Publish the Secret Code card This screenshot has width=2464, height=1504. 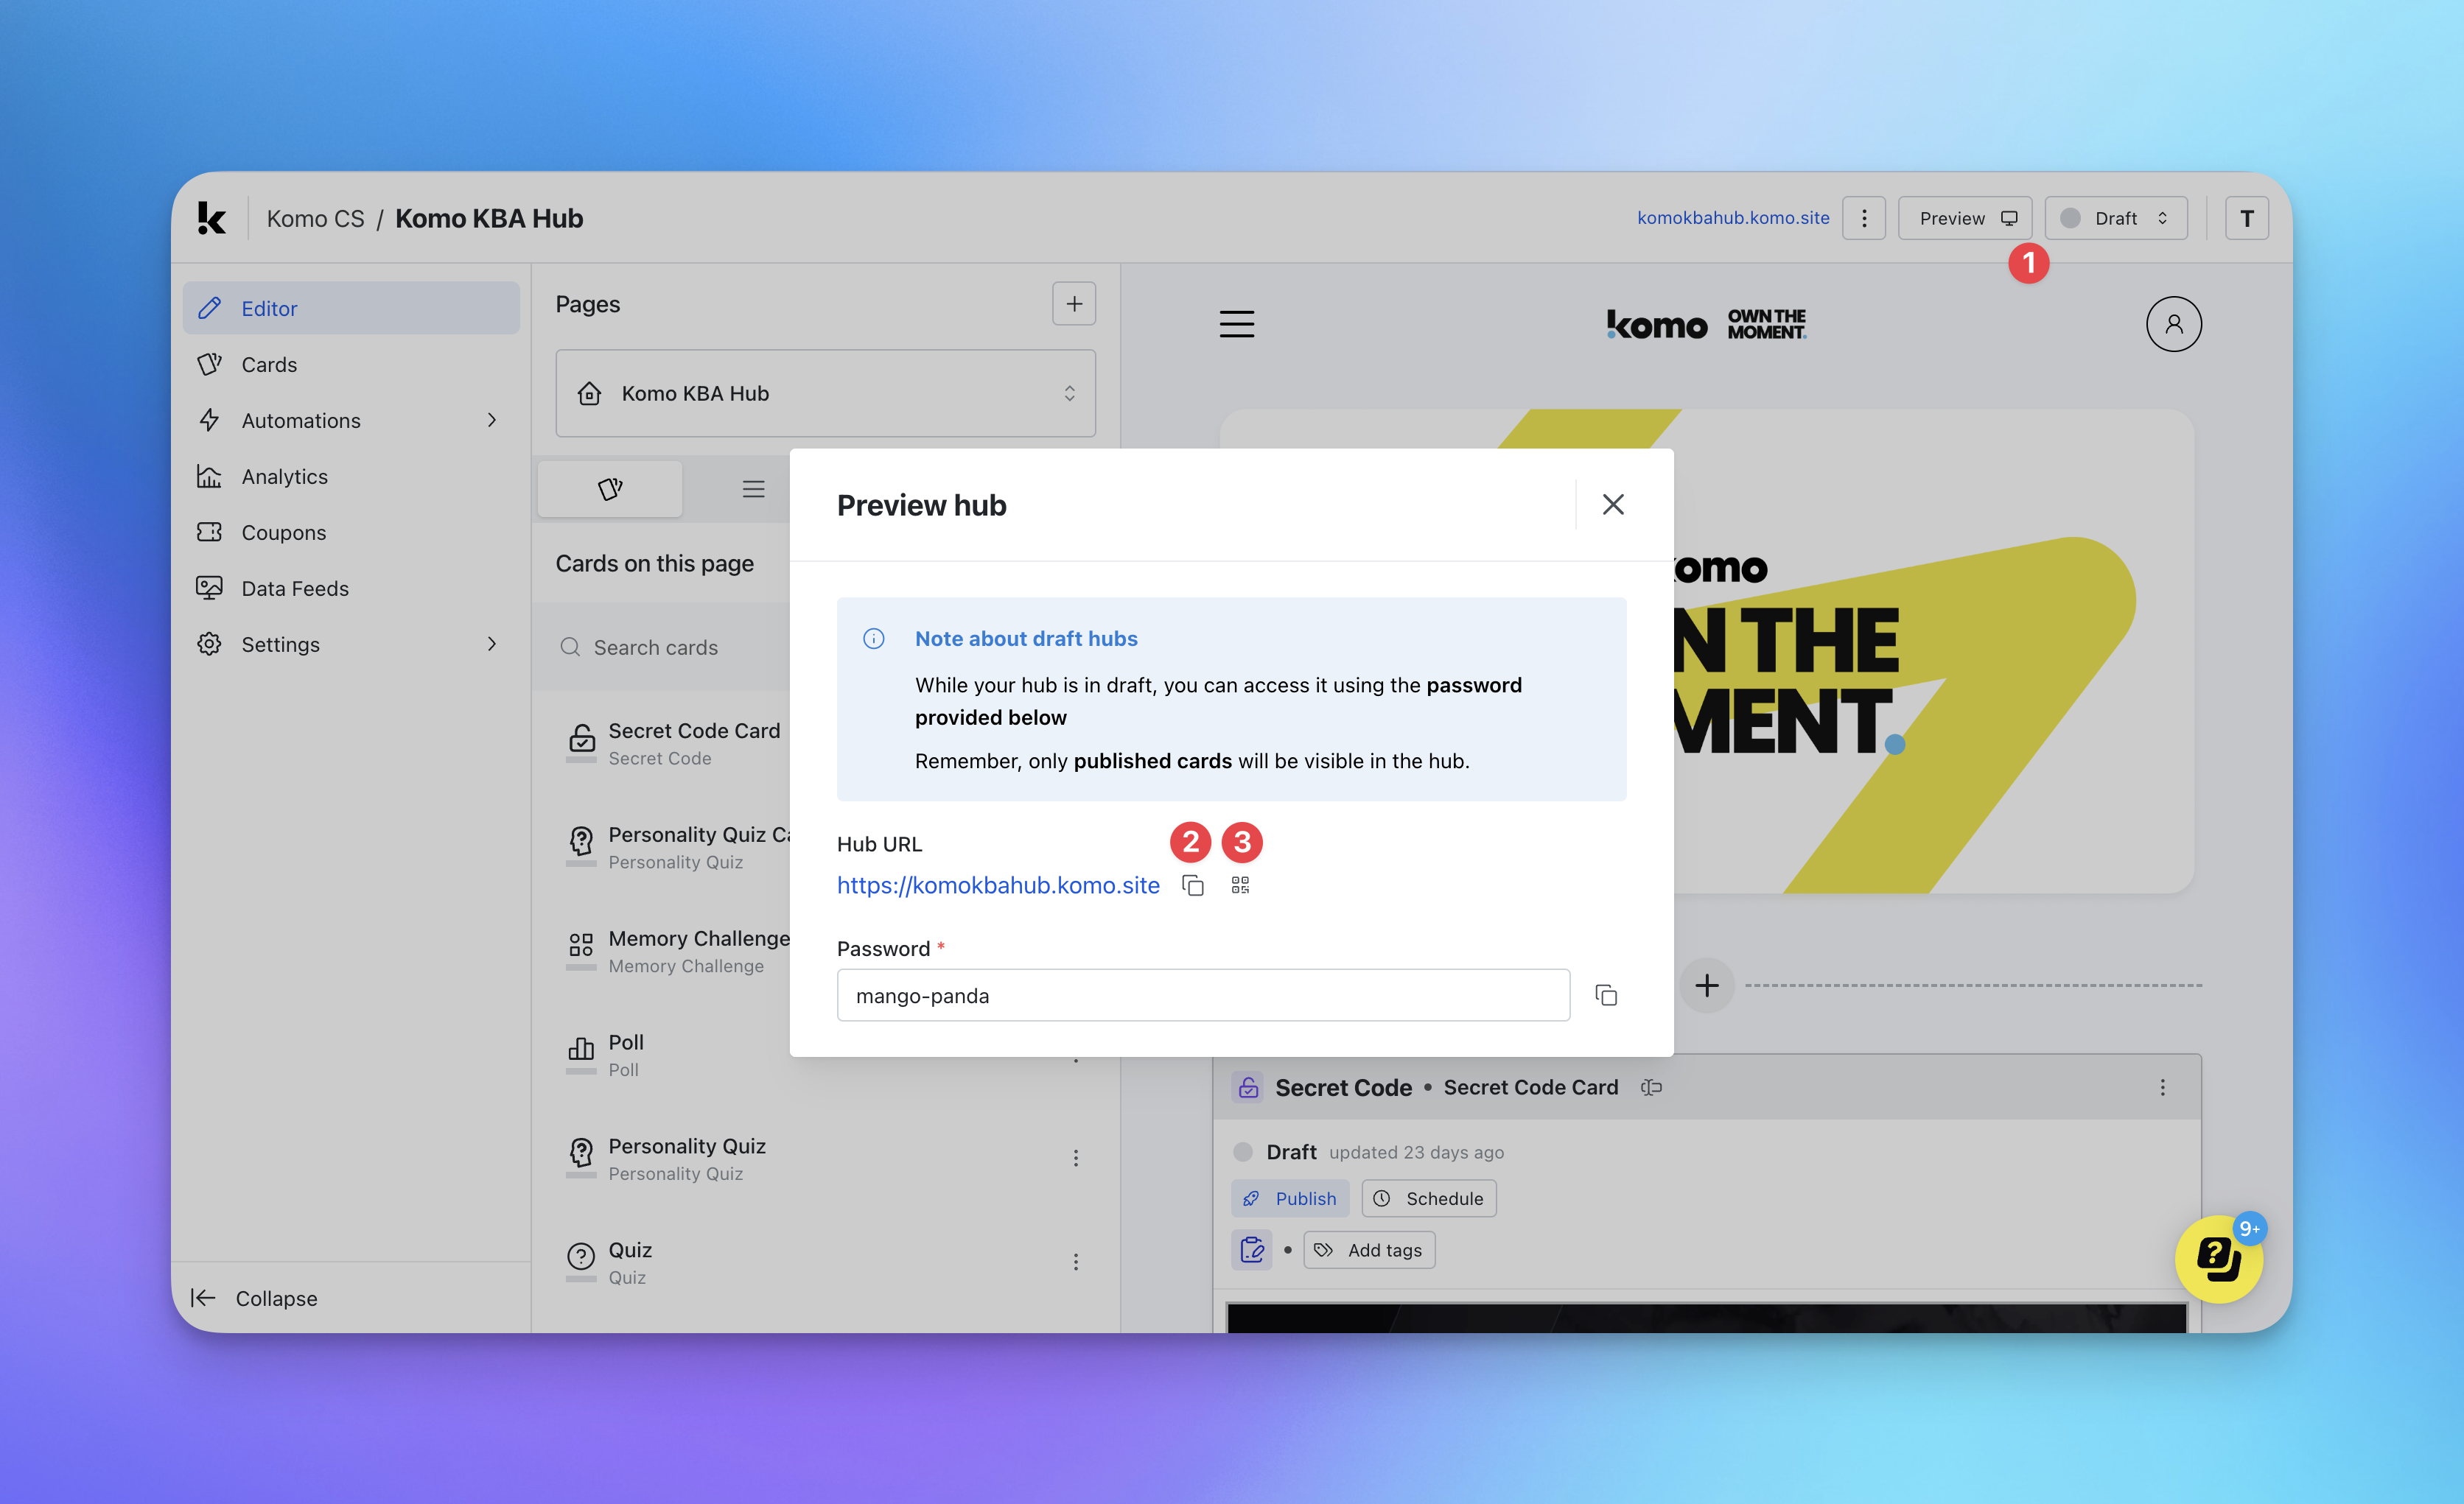(1290, 1198)
